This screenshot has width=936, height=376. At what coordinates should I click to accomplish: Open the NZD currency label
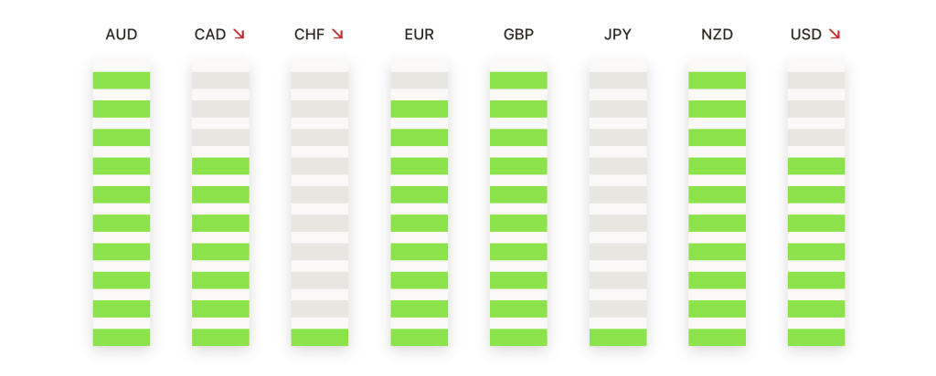pyautogui.click(x=717, y=36)
